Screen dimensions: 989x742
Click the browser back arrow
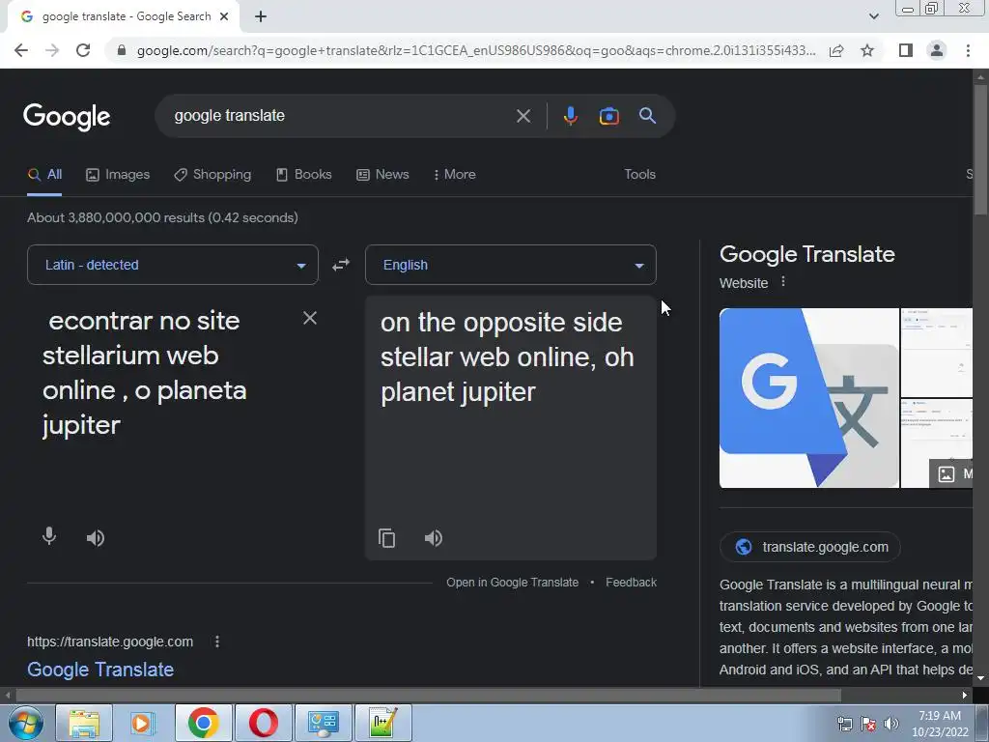click(21, 50)
